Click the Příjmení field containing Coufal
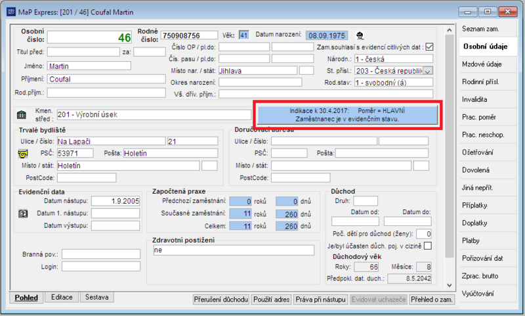 [x=106, y=79]
